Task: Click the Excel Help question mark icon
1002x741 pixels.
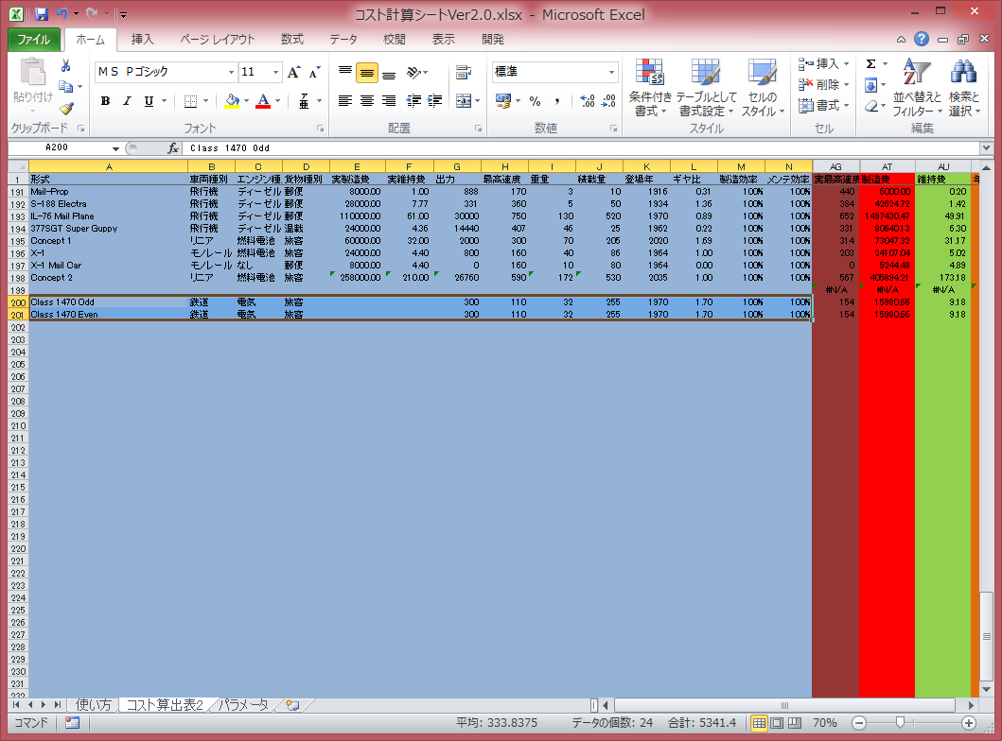Action: 921,40
